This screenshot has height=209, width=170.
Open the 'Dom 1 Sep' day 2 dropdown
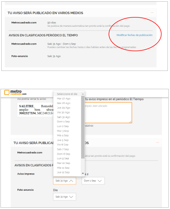(93, 181)
